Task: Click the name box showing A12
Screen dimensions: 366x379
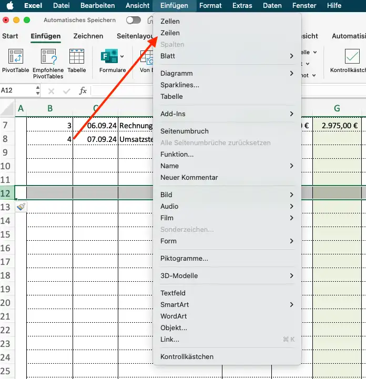Action: tap(17, 90)
